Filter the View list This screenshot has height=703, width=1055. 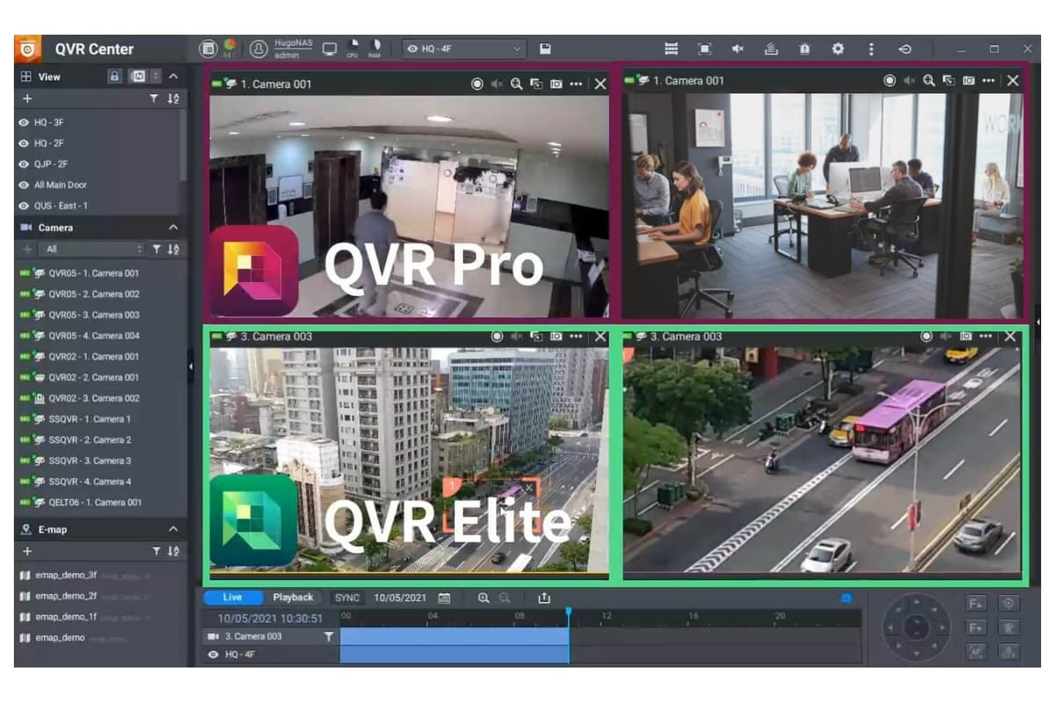156,99
